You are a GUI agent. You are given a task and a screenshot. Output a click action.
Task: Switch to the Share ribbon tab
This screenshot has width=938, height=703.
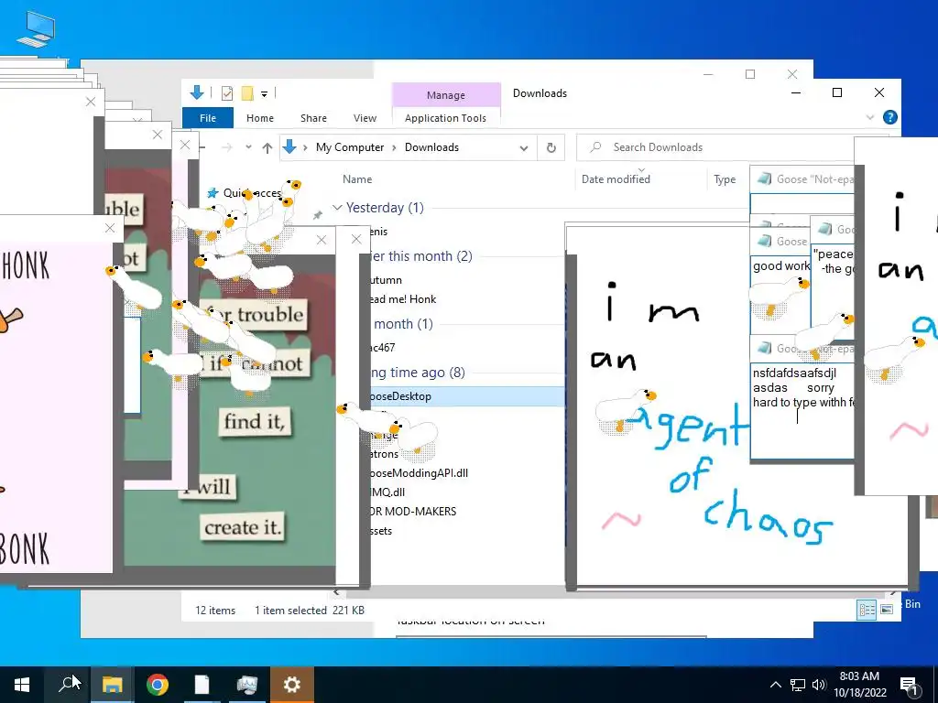(313, 118)
